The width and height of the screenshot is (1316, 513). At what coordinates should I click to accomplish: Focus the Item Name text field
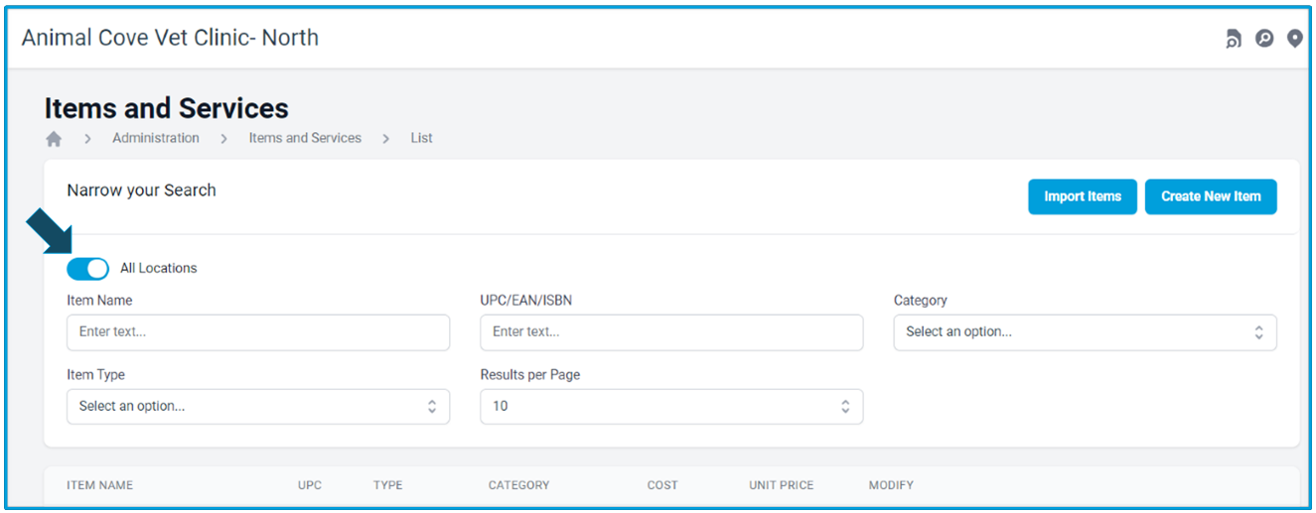258,332
